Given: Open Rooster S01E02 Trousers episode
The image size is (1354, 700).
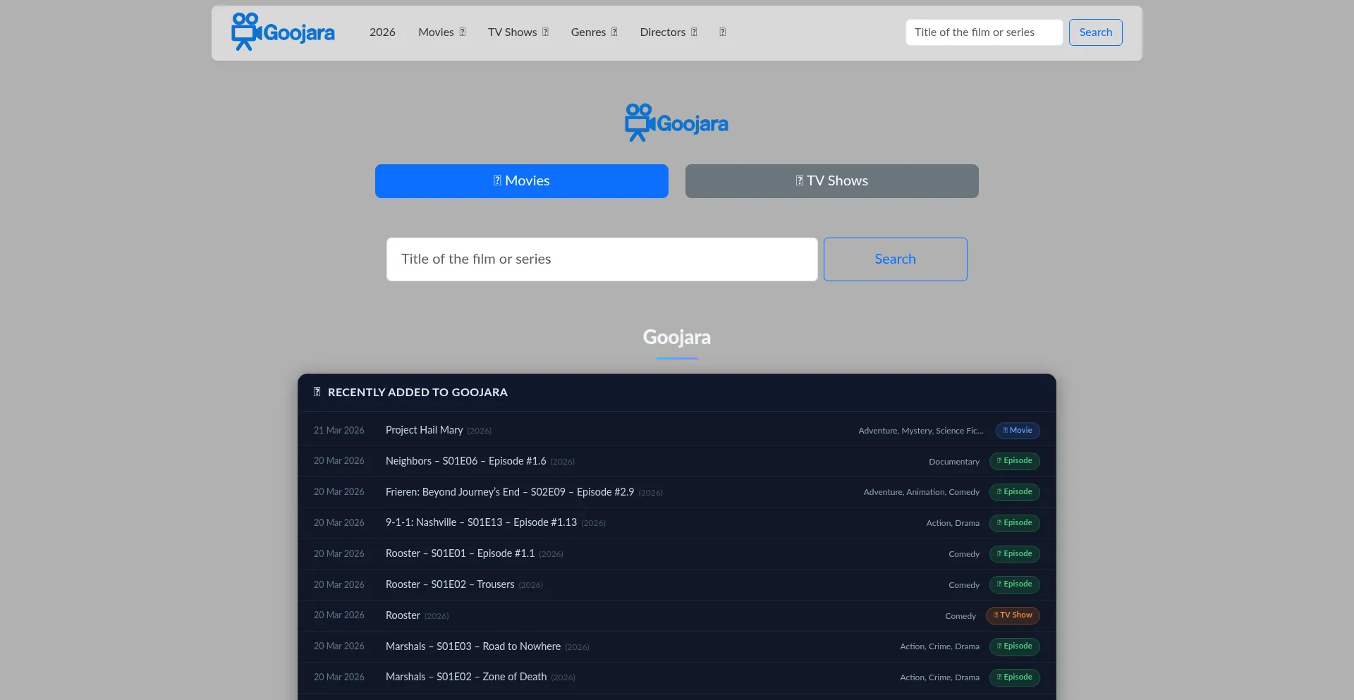Looking at the screenshot, I should pos(450,584).
